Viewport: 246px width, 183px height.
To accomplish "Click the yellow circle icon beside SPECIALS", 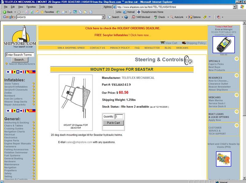I will [x=236, y=59].
